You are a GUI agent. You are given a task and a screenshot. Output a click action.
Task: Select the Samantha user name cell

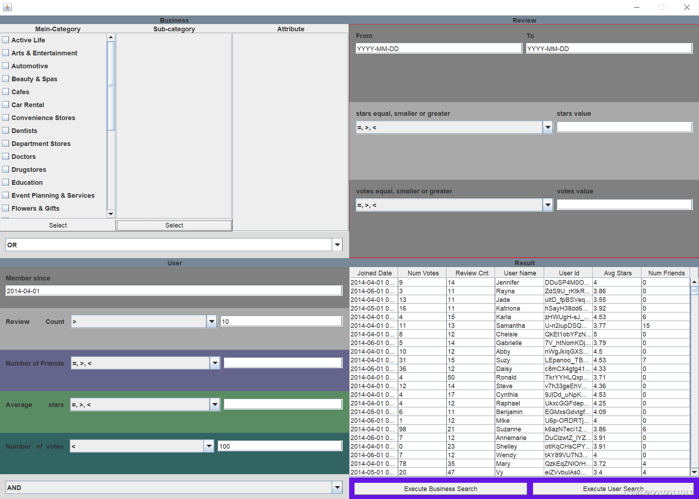click(520, 325)
